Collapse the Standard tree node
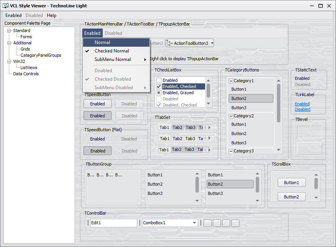The height and width of the screenshot is (247, 336). (x=9, y=30)
